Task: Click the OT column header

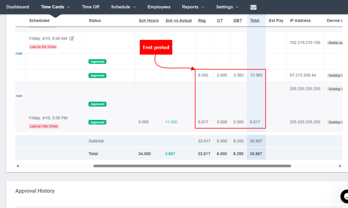Action: 220,21
